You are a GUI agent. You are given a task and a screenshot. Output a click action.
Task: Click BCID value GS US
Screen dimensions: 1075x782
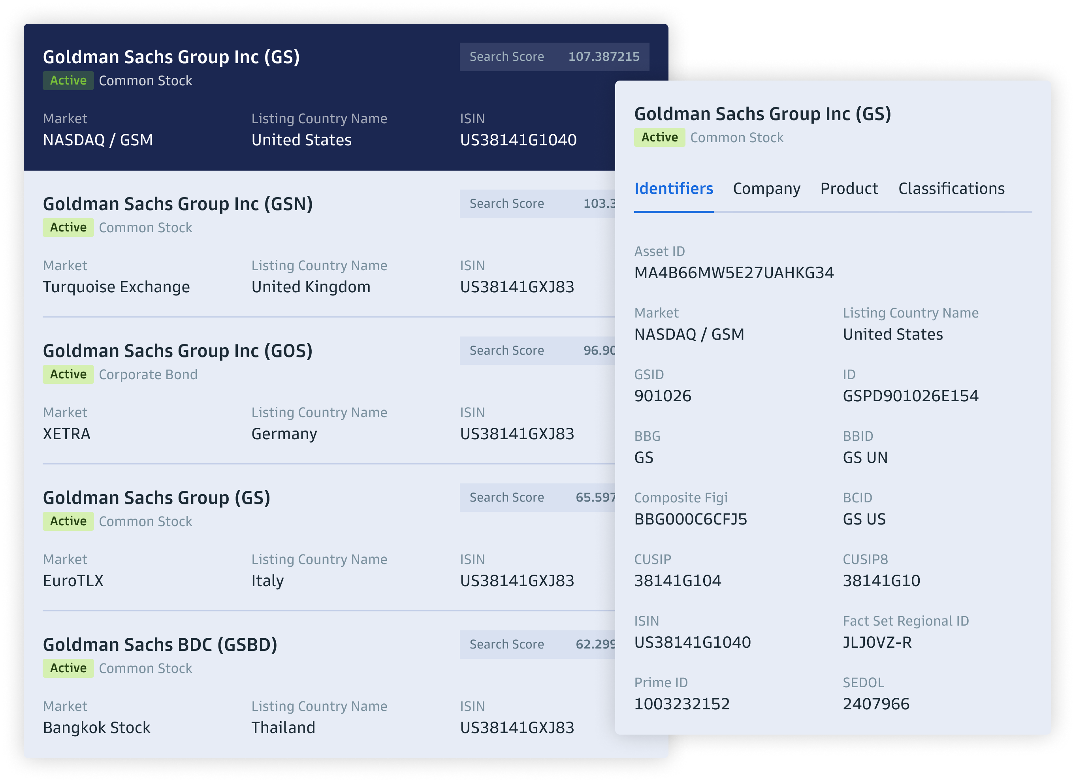click(x=864, y=519)
